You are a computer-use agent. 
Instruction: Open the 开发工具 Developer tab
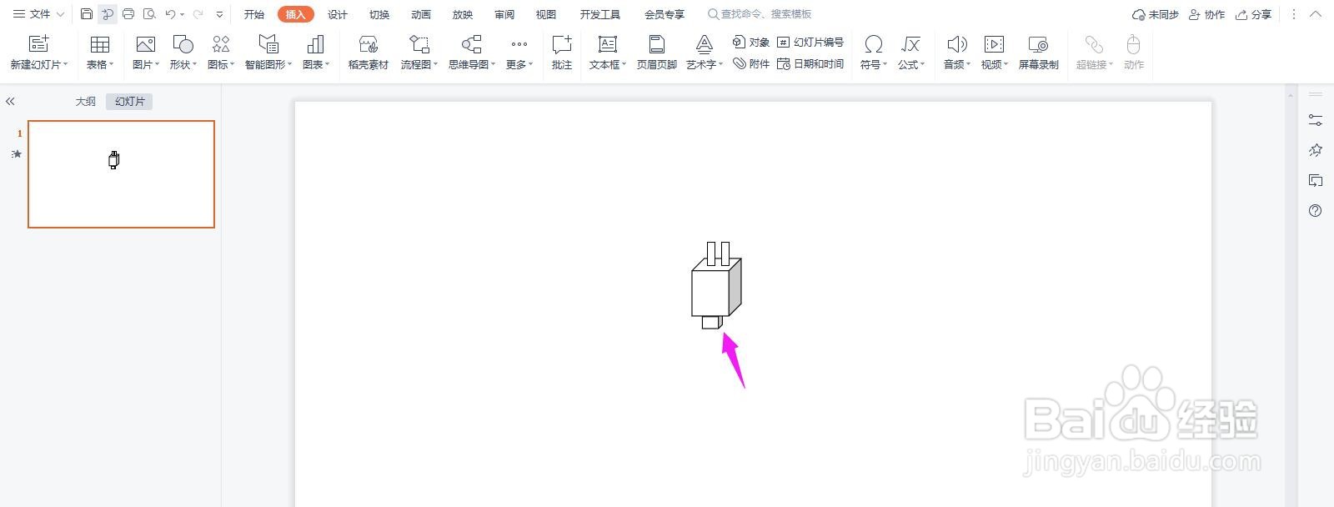[x=600, y=14]
